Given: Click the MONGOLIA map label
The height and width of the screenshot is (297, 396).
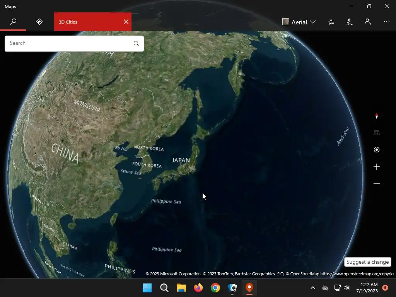Looking at the screenshot, I should (x=87, y=106).
